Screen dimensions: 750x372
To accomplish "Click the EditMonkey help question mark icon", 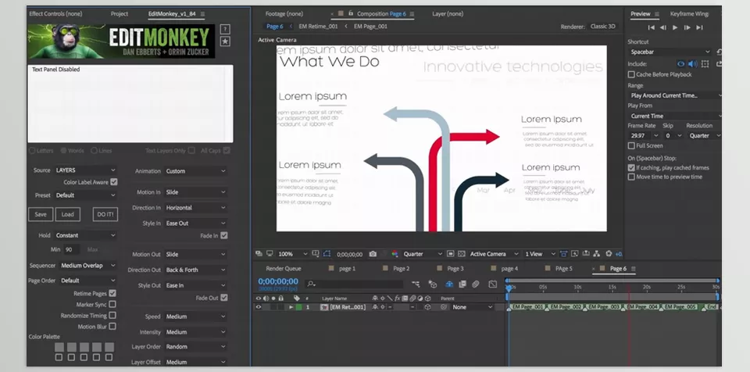I will tap(225, 30).
